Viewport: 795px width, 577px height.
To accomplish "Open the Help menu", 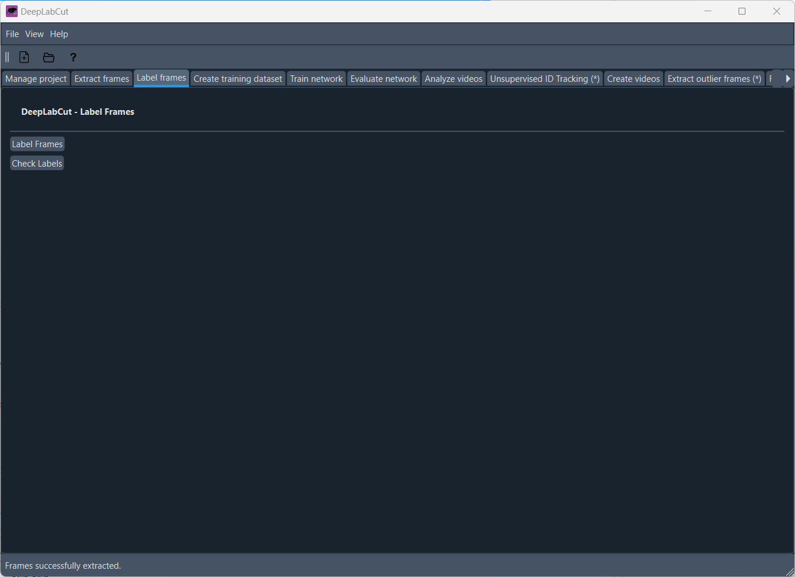I will click(59, 34).
